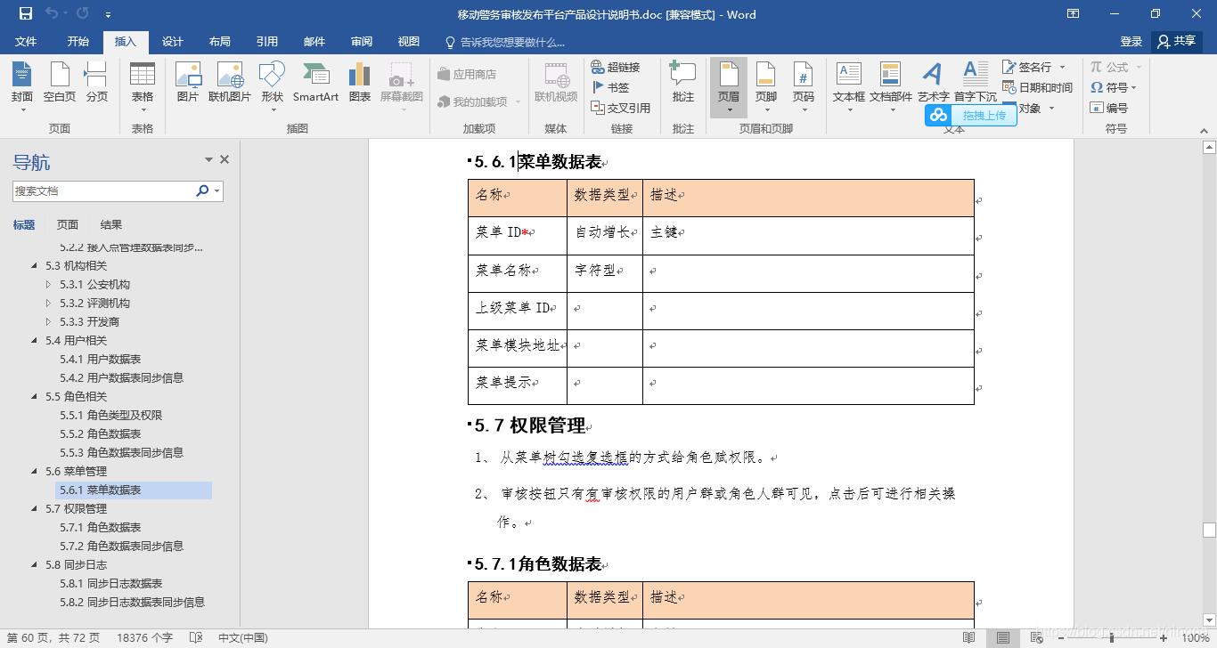Open the Table (表格) insert tool
Image resolution: width=1217 pixels, height=648 pixels.
(x=143, y=87)
